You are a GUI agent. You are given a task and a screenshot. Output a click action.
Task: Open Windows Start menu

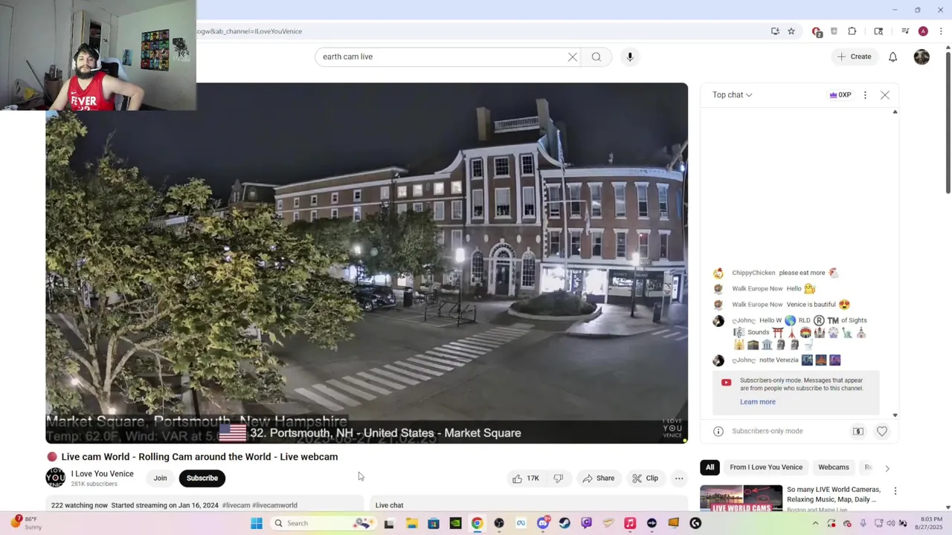point(257,523)
